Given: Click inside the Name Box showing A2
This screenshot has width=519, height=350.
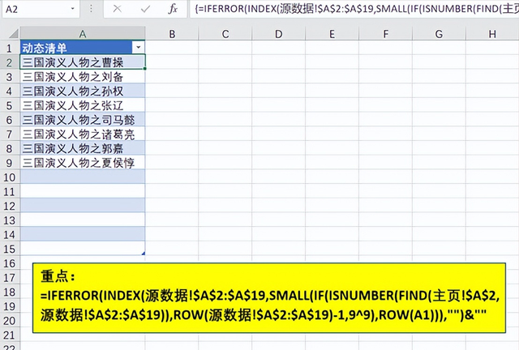Looking at the screenshot, I should tap(35, 9).
